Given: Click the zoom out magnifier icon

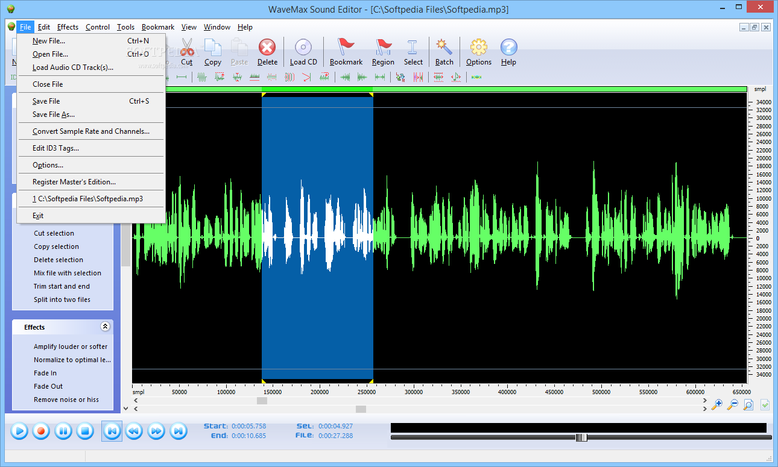Looking at the screenshot, I should tap(732, 405).
